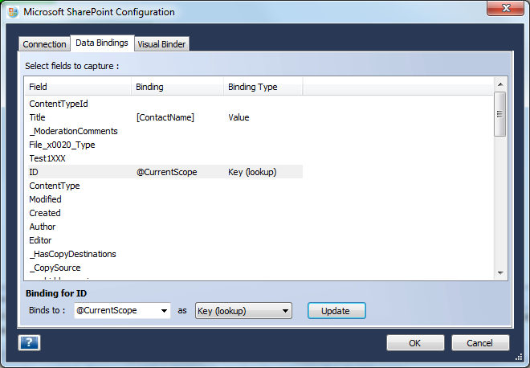Click the help question mark button
530x368 pixels.
[29, 342]
